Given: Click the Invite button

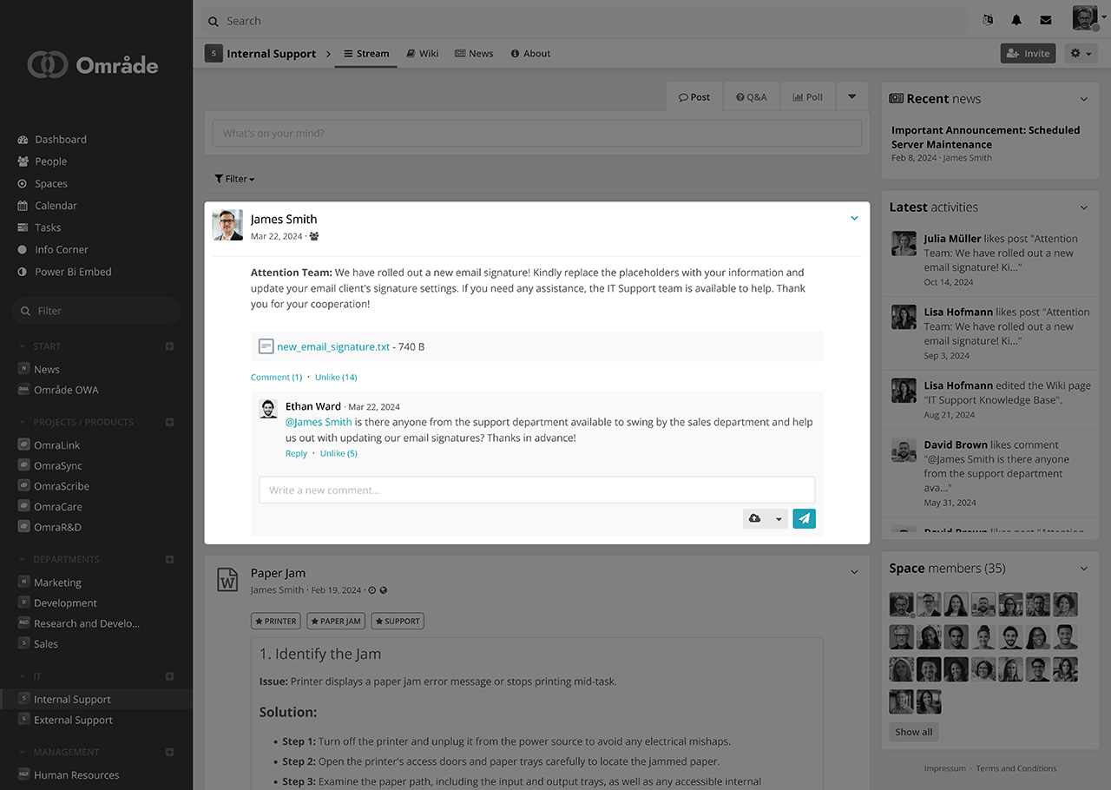Looking at the screenshot, I should tap(1028, 54).
